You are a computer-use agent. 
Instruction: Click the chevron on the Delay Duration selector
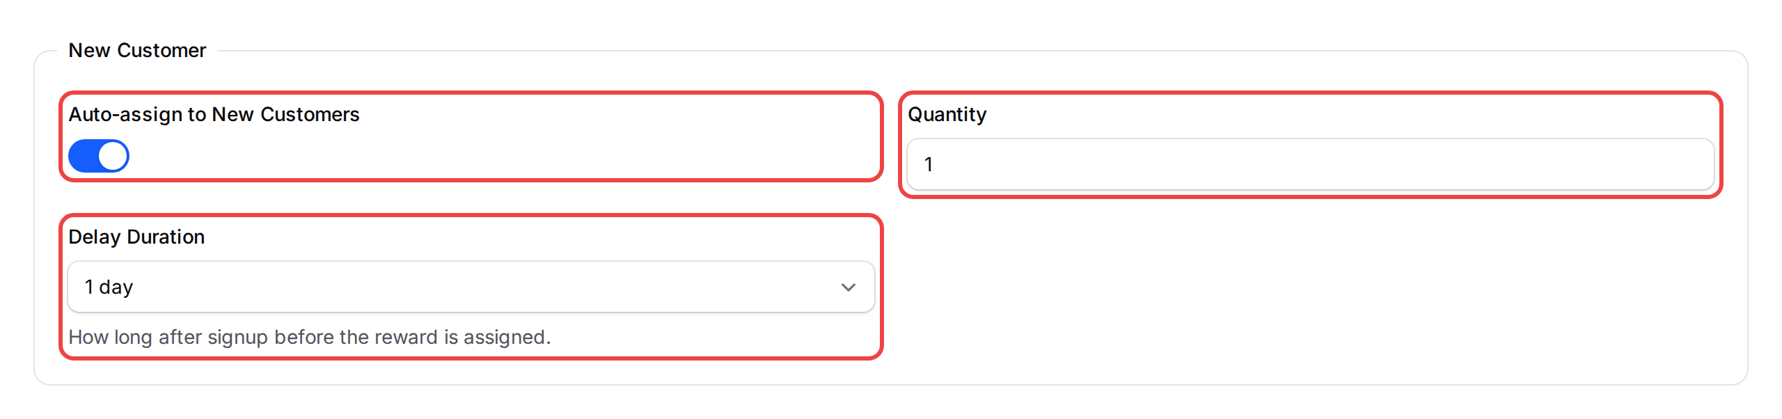849,286
